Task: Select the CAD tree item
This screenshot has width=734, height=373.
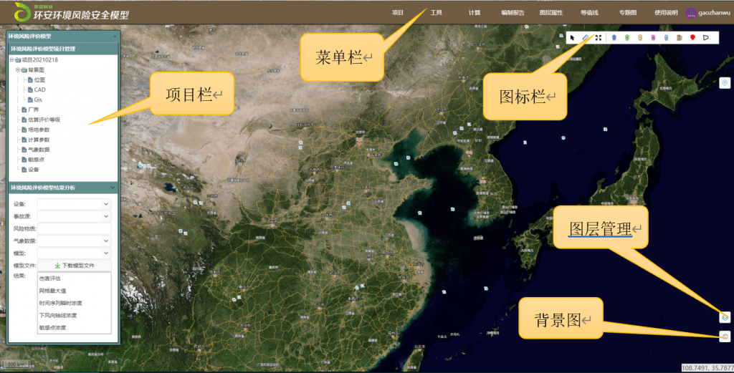Action: pyautogui.click(x=39, y=90)
